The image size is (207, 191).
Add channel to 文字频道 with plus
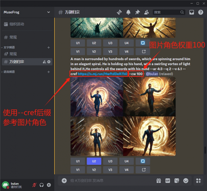point(49,47)
